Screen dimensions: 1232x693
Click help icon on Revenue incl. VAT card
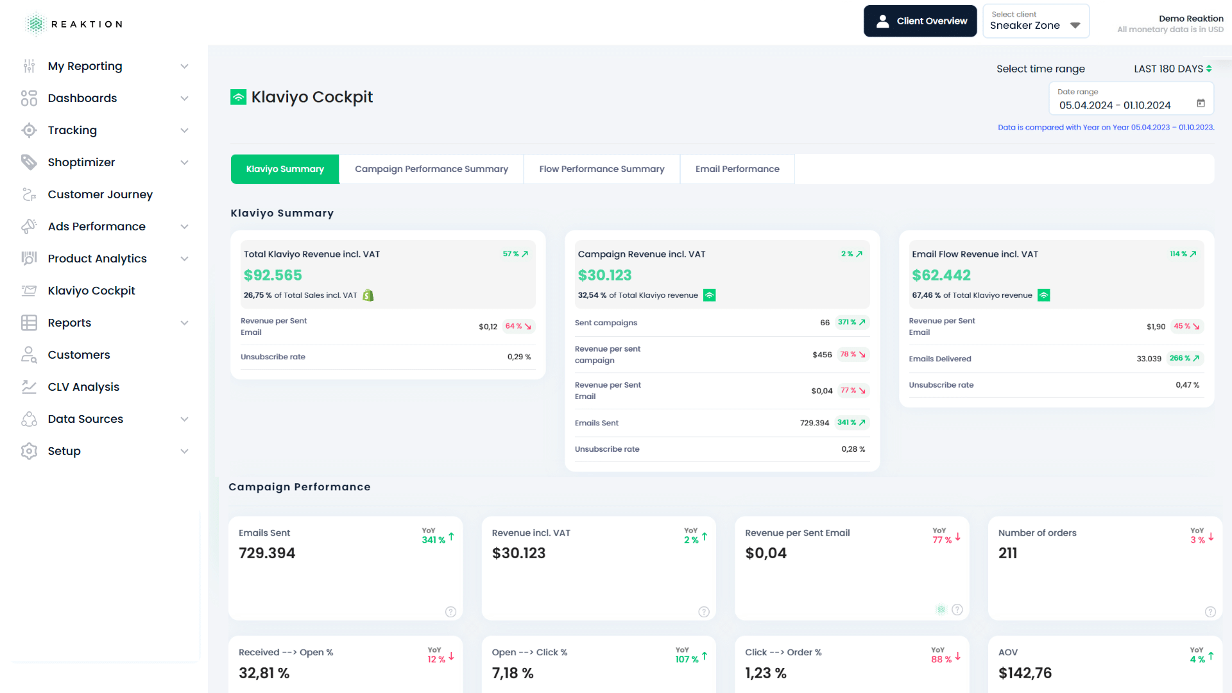tap(704, 612)
